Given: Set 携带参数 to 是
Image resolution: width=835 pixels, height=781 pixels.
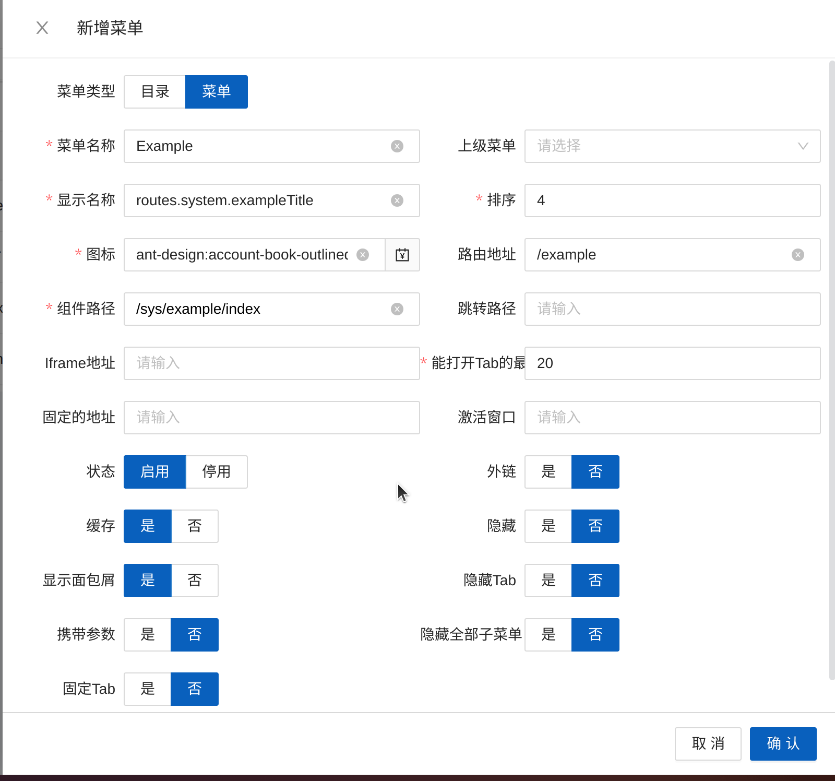Looking at the screenshot, I should coord(148,635).
